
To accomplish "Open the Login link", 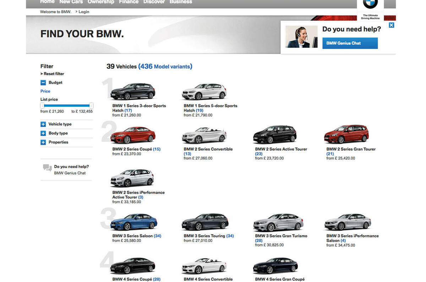I will coord(83,11).
